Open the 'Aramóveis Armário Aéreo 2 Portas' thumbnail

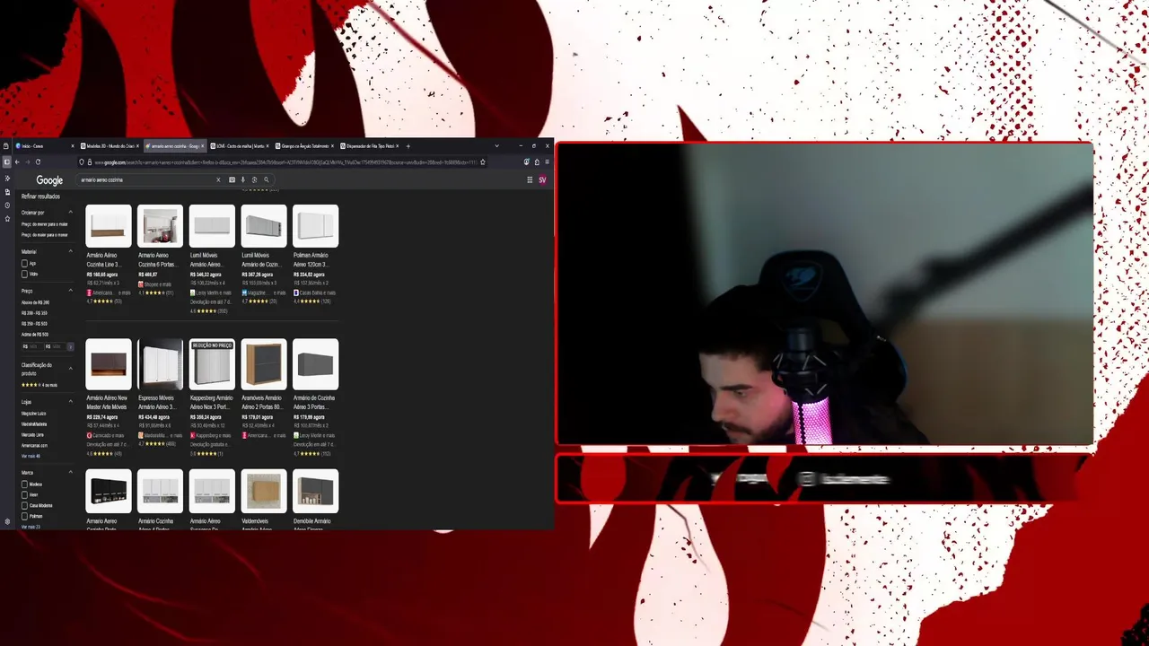pyautogui.click(x=264, y=363)
